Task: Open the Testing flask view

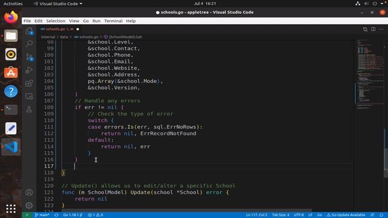Action: tap(29, 109)
